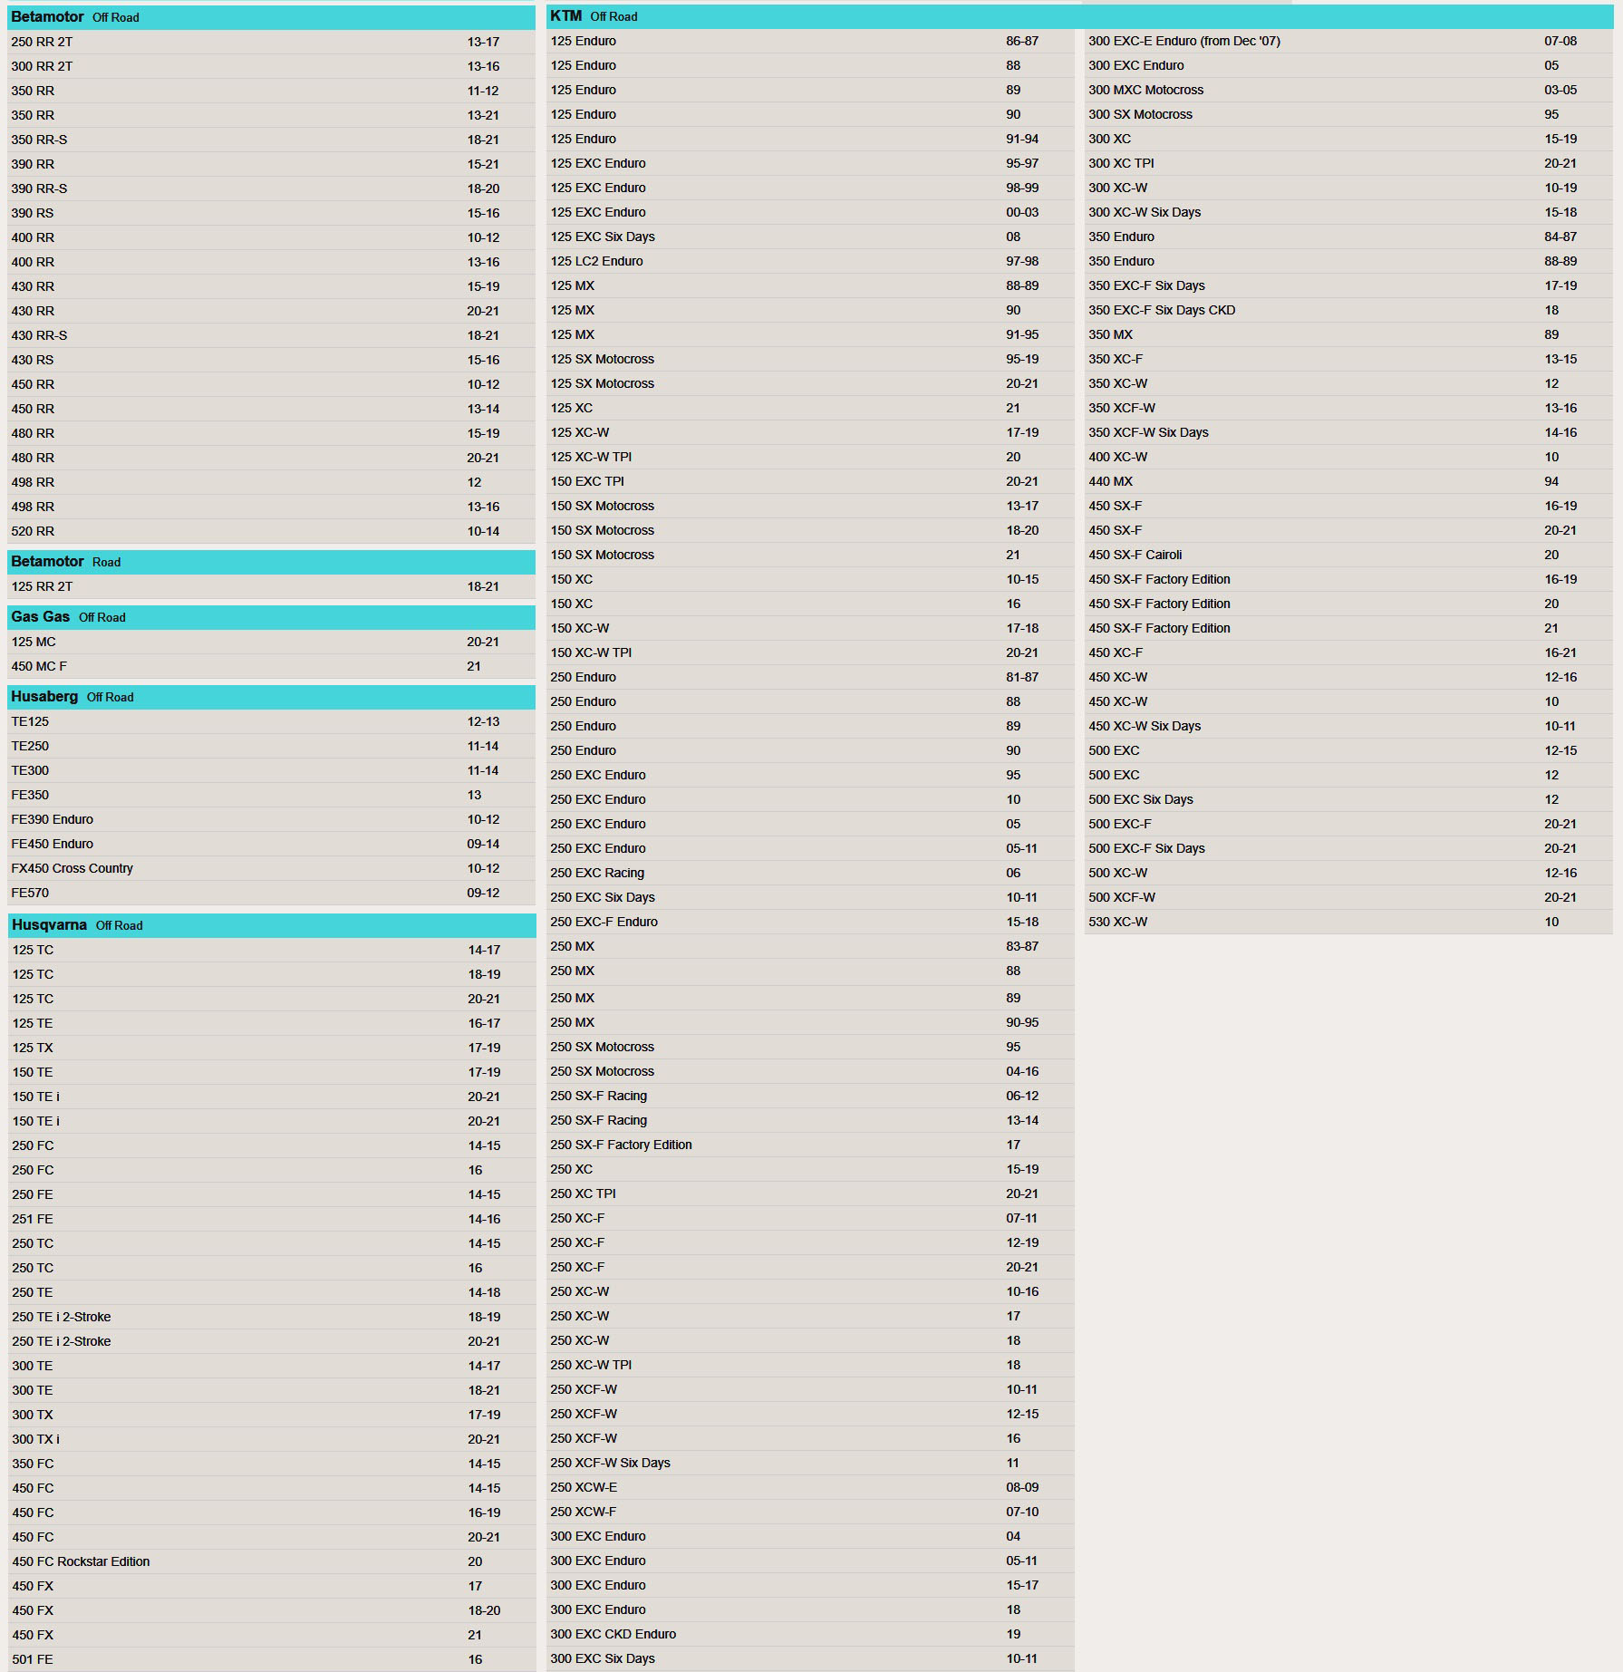The width and height of the screenshot is (1623, 1672).
Task: Select the Husqvarna 125 TE row
Action: coord(271,1023)
